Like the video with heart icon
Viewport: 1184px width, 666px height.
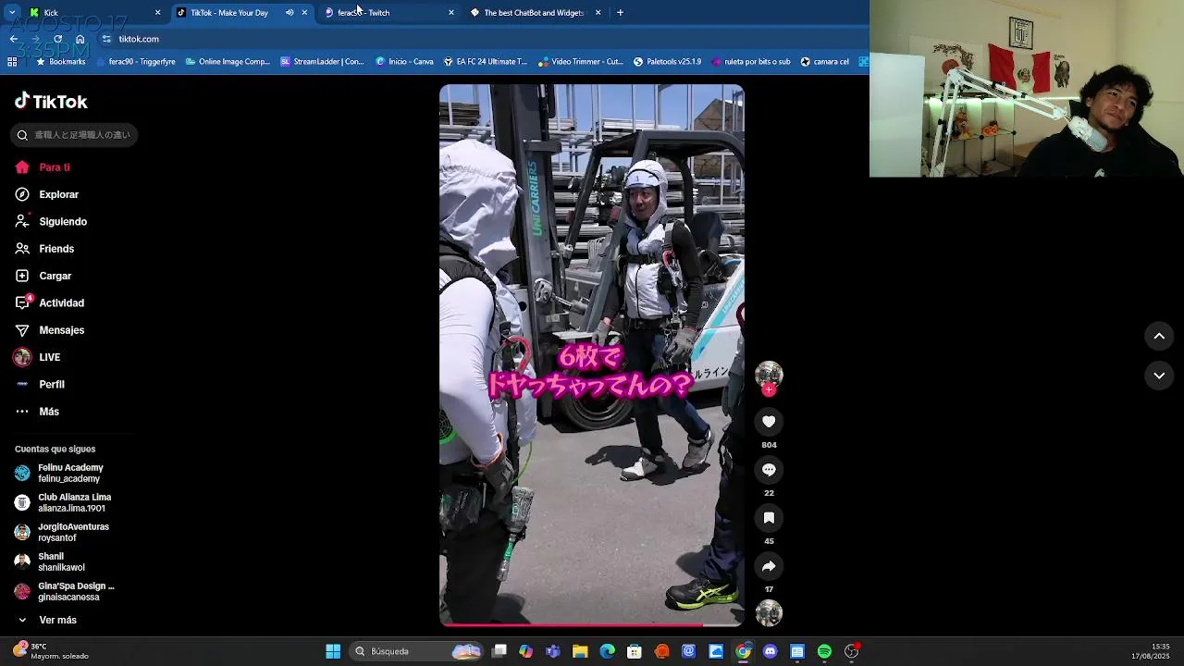click(x=769, y=422)
